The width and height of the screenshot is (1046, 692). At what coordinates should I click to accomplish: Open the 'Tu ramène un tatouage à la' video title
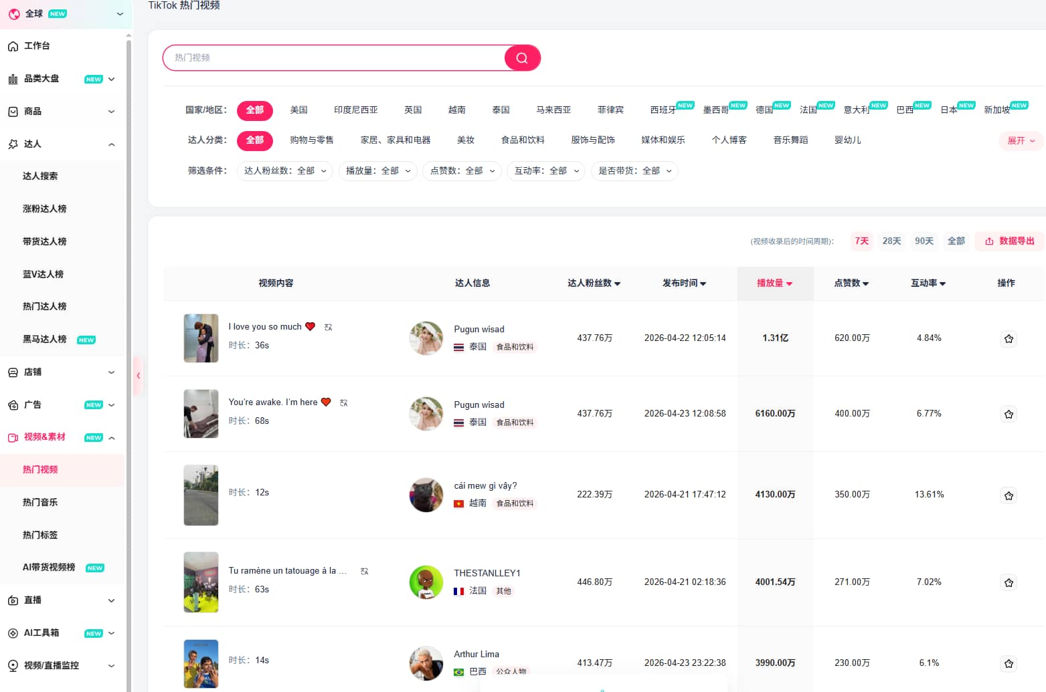(x=288, y=570)
